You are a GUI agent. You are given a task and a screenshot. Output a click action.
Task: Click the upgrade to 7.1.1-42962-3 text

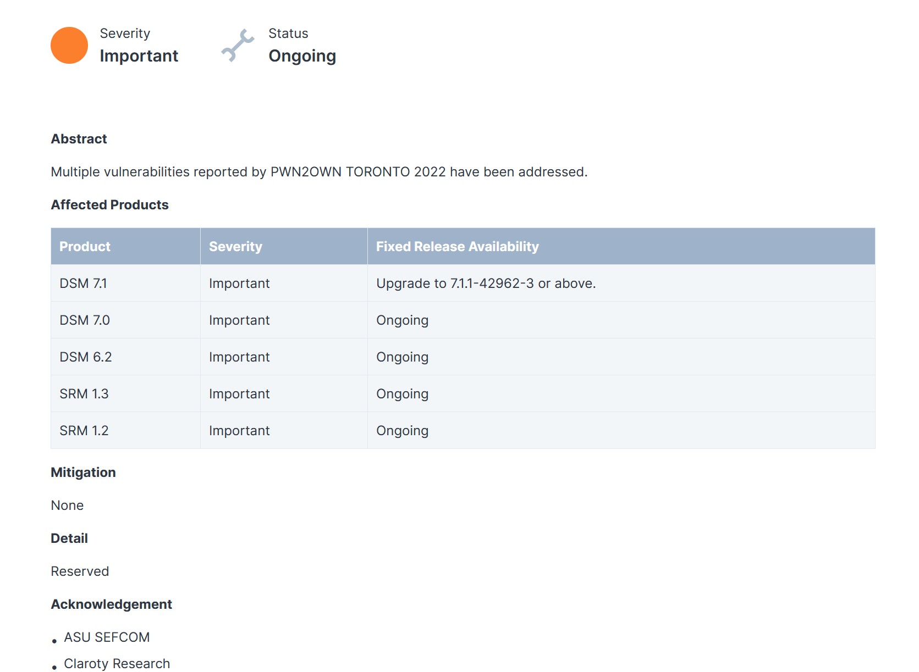tap(486, 284)
